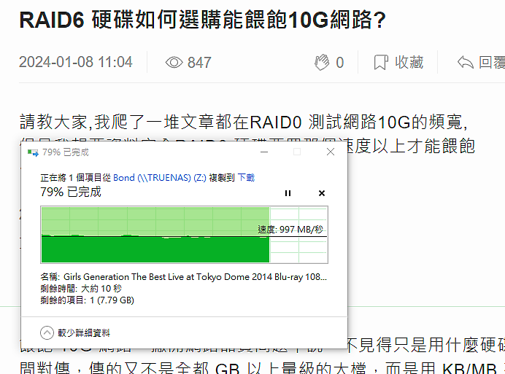Click the post title about RAID6 硬碟
The image size is (505, 374).
(x=202, y=20)
